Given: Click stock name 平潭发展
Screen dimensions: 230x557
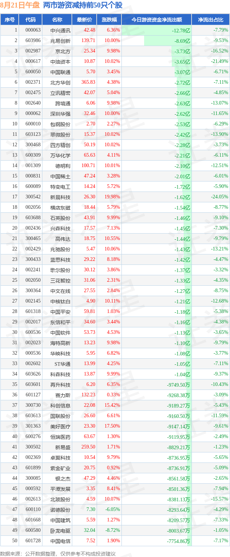Looking at the screenshot, I should pos(60,489).
